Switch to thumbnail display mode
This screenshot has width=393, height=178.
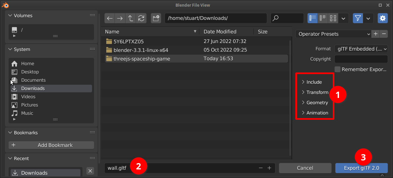[x=333, y=18]
